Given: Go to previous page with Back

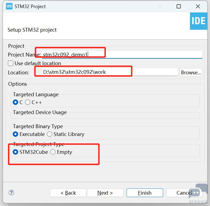Looking at the screenshot, I should click(68, 193).
